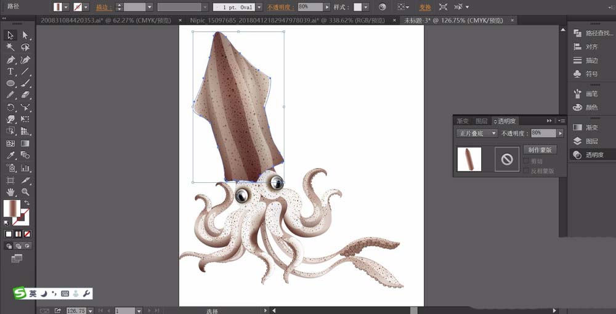This screenshot has width=616, height=314.
Task: Select the Type tool
Action: coord(10,71)
